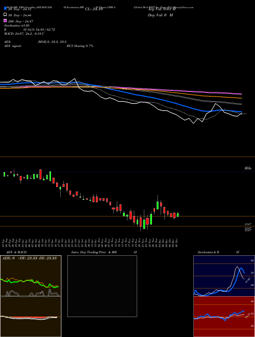Viewport: 255px width, 337px height.
Task: Click the 'Intra Day Trading Price & MR' title
Action: 94,252
